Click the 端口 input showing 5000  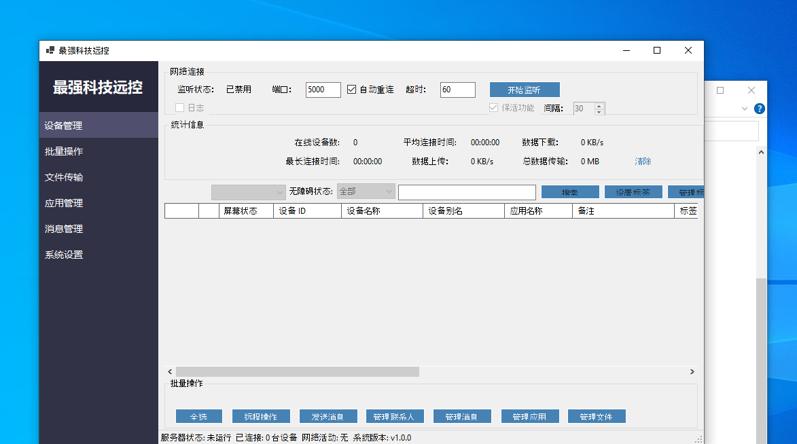point(323,89)
